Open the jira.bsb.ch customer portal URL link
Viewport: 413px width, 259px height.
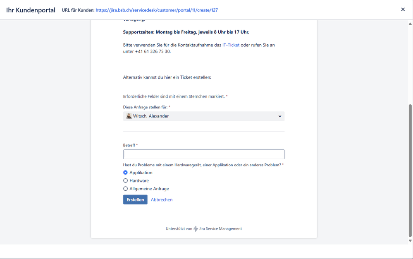point(156,10)
